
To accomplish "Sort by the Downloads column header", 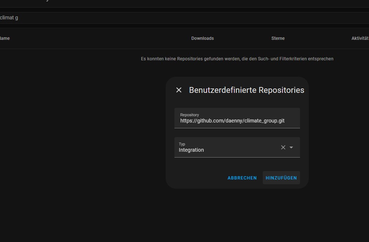I will (x=203, y=38).
